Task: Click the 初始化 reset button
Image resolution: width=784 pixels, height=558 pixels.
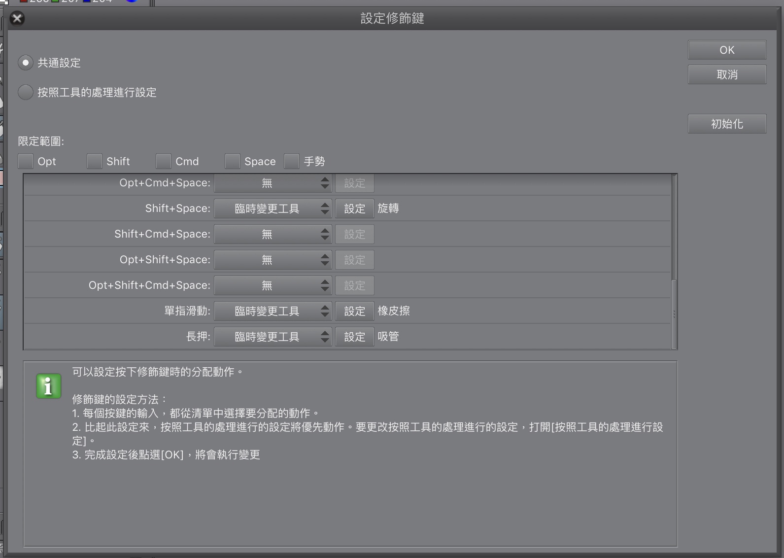Action: pyautogui.click(x=727, y=124)
